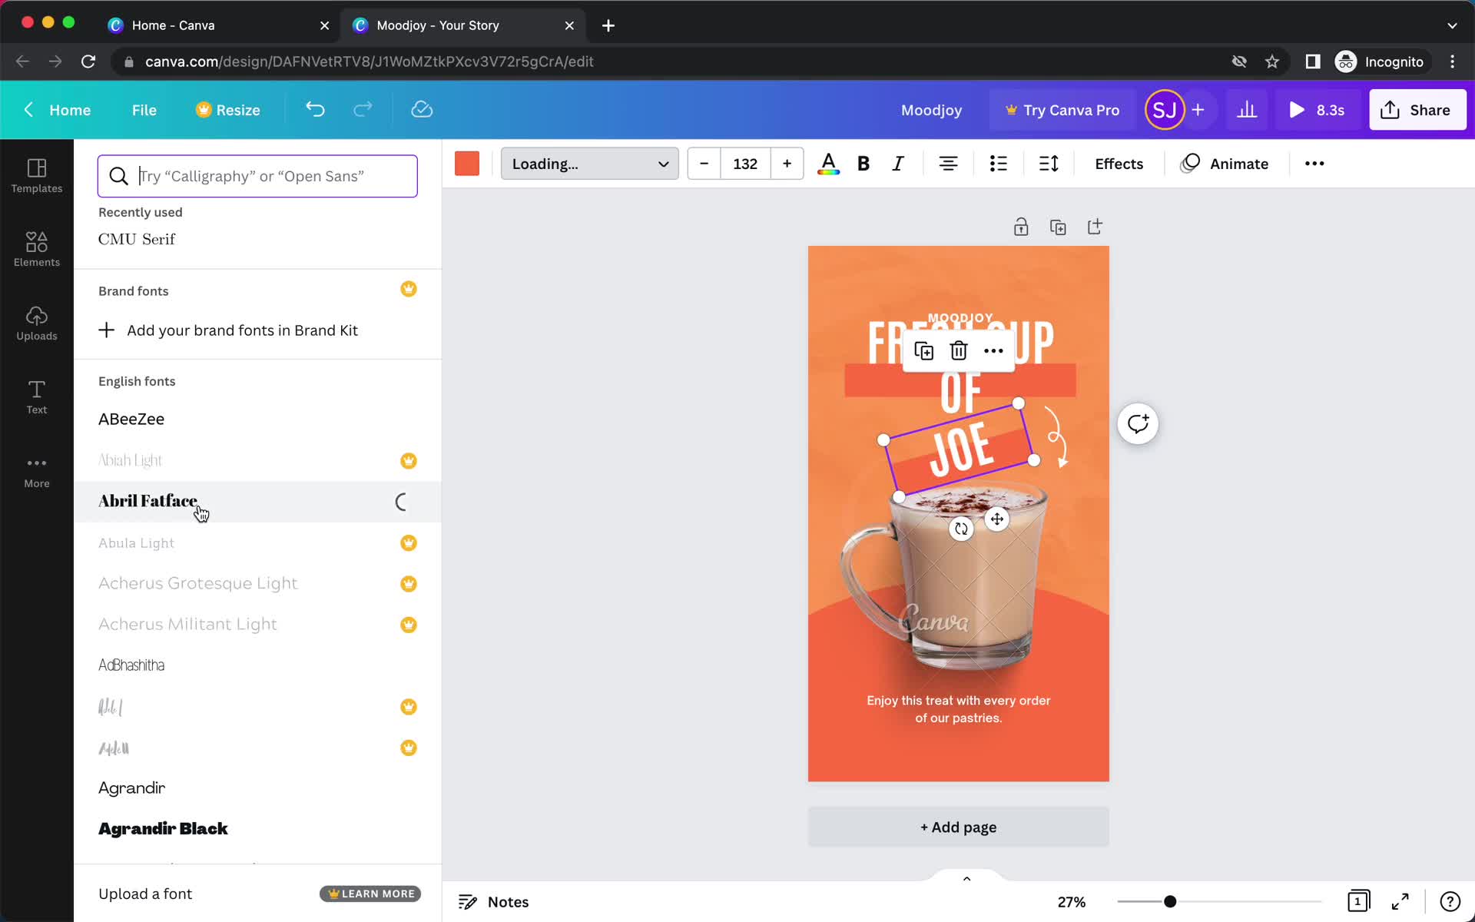Viewport: 1475px width, 922px height.
Task: Toggle the text fit icon
Action: pos(1050,164)
